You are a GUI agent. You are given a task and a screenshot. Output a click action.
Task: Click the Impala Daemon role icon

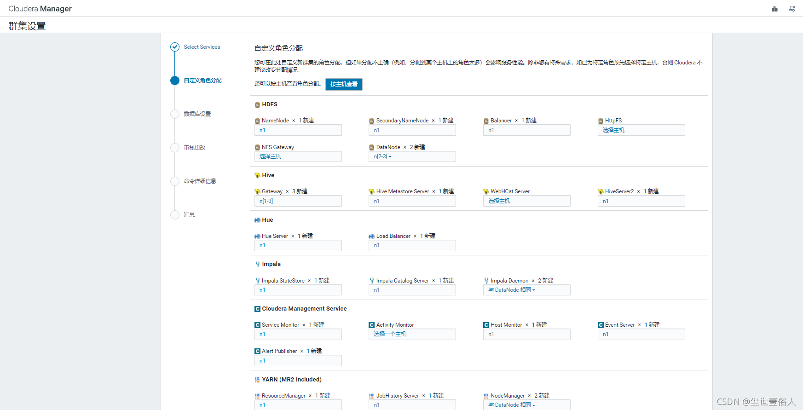point(486,281)
